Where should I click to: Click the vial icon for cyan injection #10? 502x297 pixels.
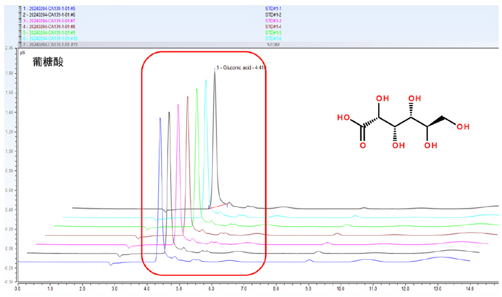20,37
